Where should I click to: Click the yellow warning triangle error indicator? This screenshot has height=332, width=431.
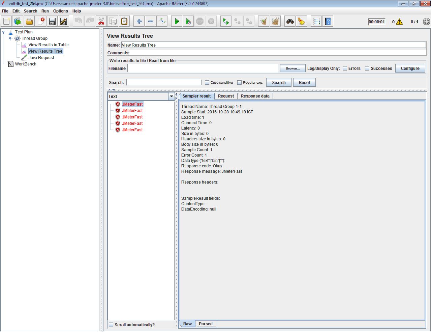(399, 22)
